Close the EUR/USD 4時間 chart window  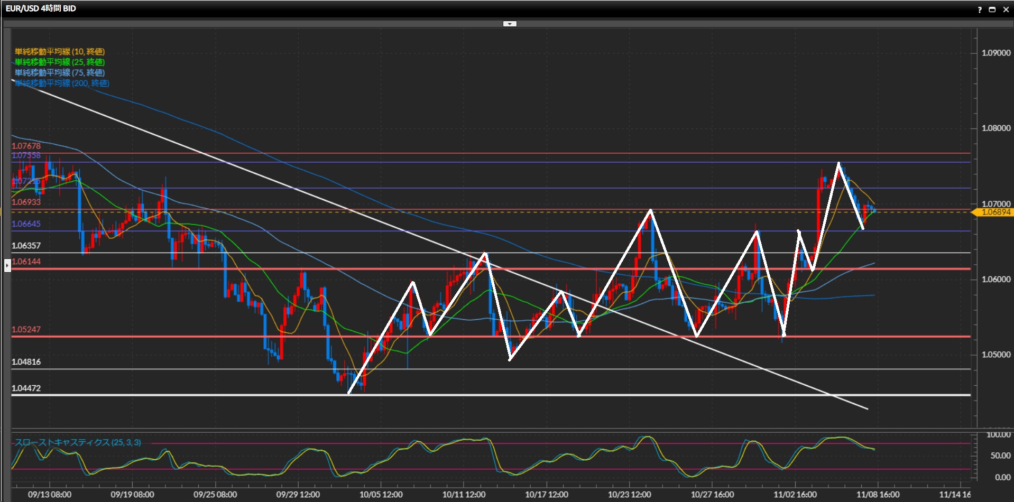coord(1006,10)
